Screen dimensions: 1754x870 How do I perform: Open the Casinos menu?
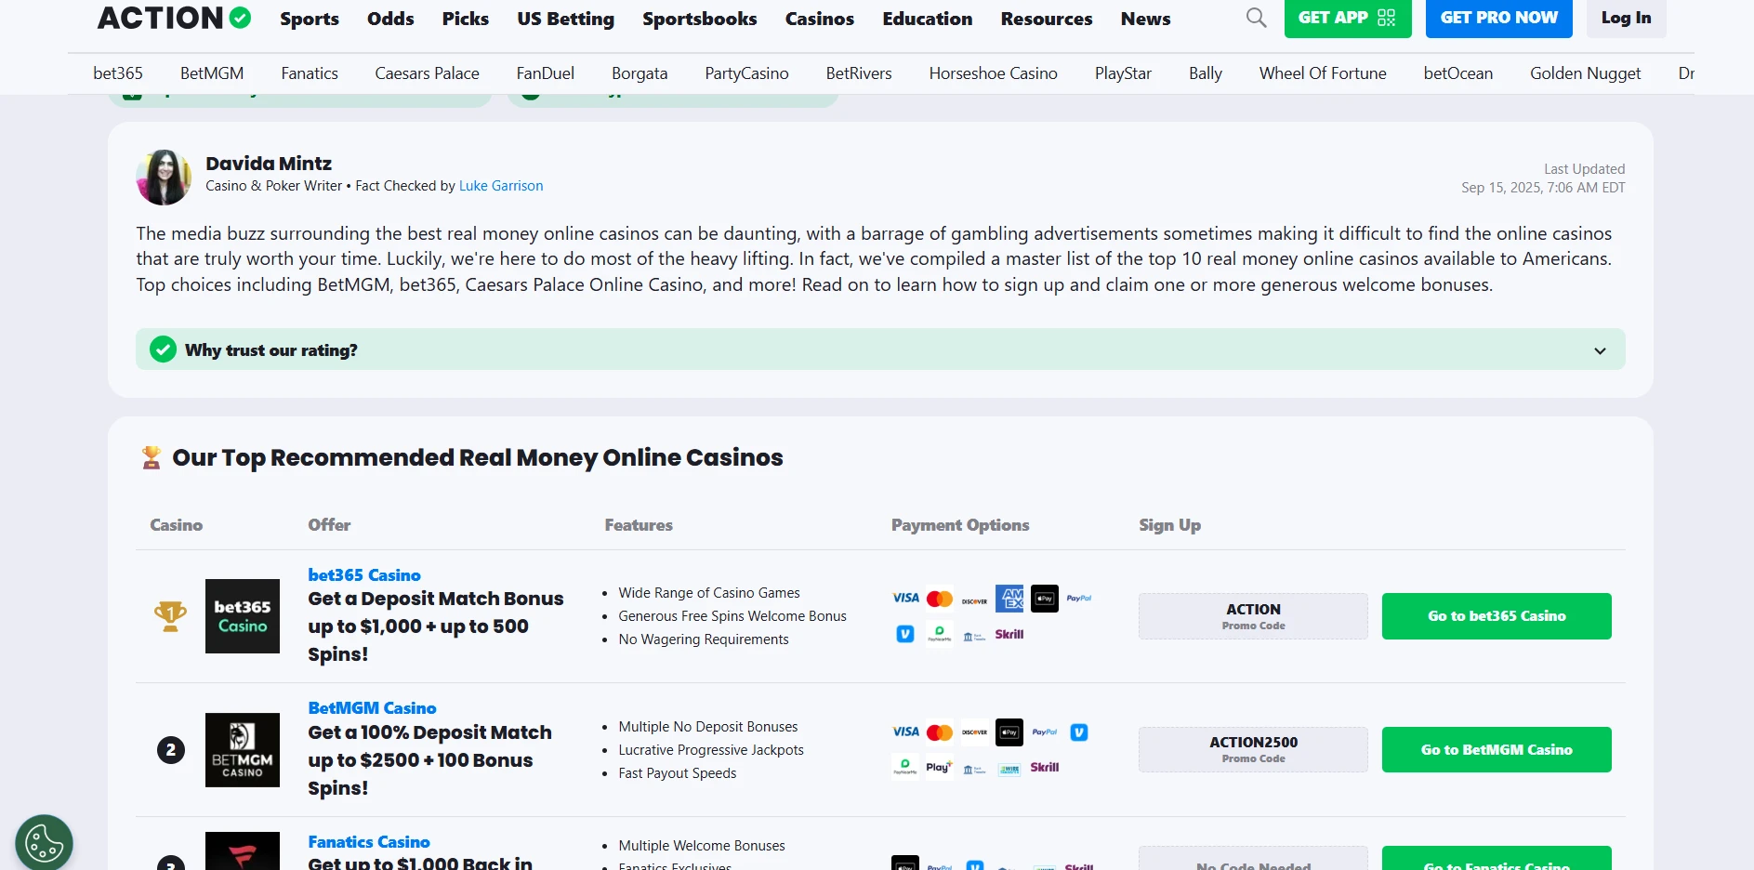pos(820,19)
